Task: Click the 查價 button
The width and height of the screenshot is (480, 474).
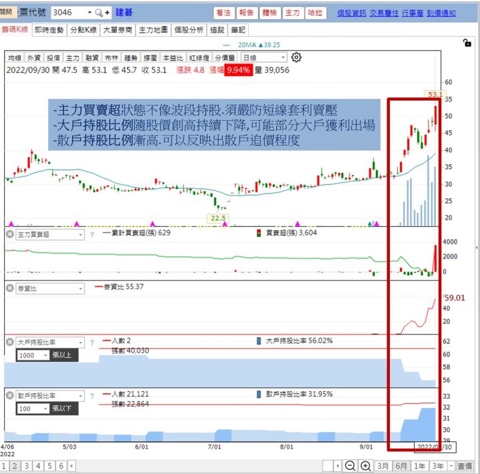Action: tap(465, 466)
